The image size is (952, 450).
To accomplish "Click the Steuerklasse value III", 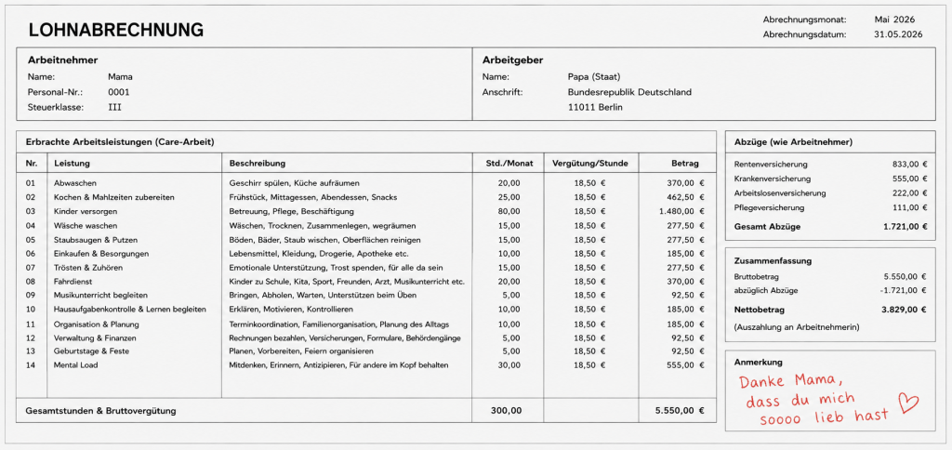I will click(114, 108).
